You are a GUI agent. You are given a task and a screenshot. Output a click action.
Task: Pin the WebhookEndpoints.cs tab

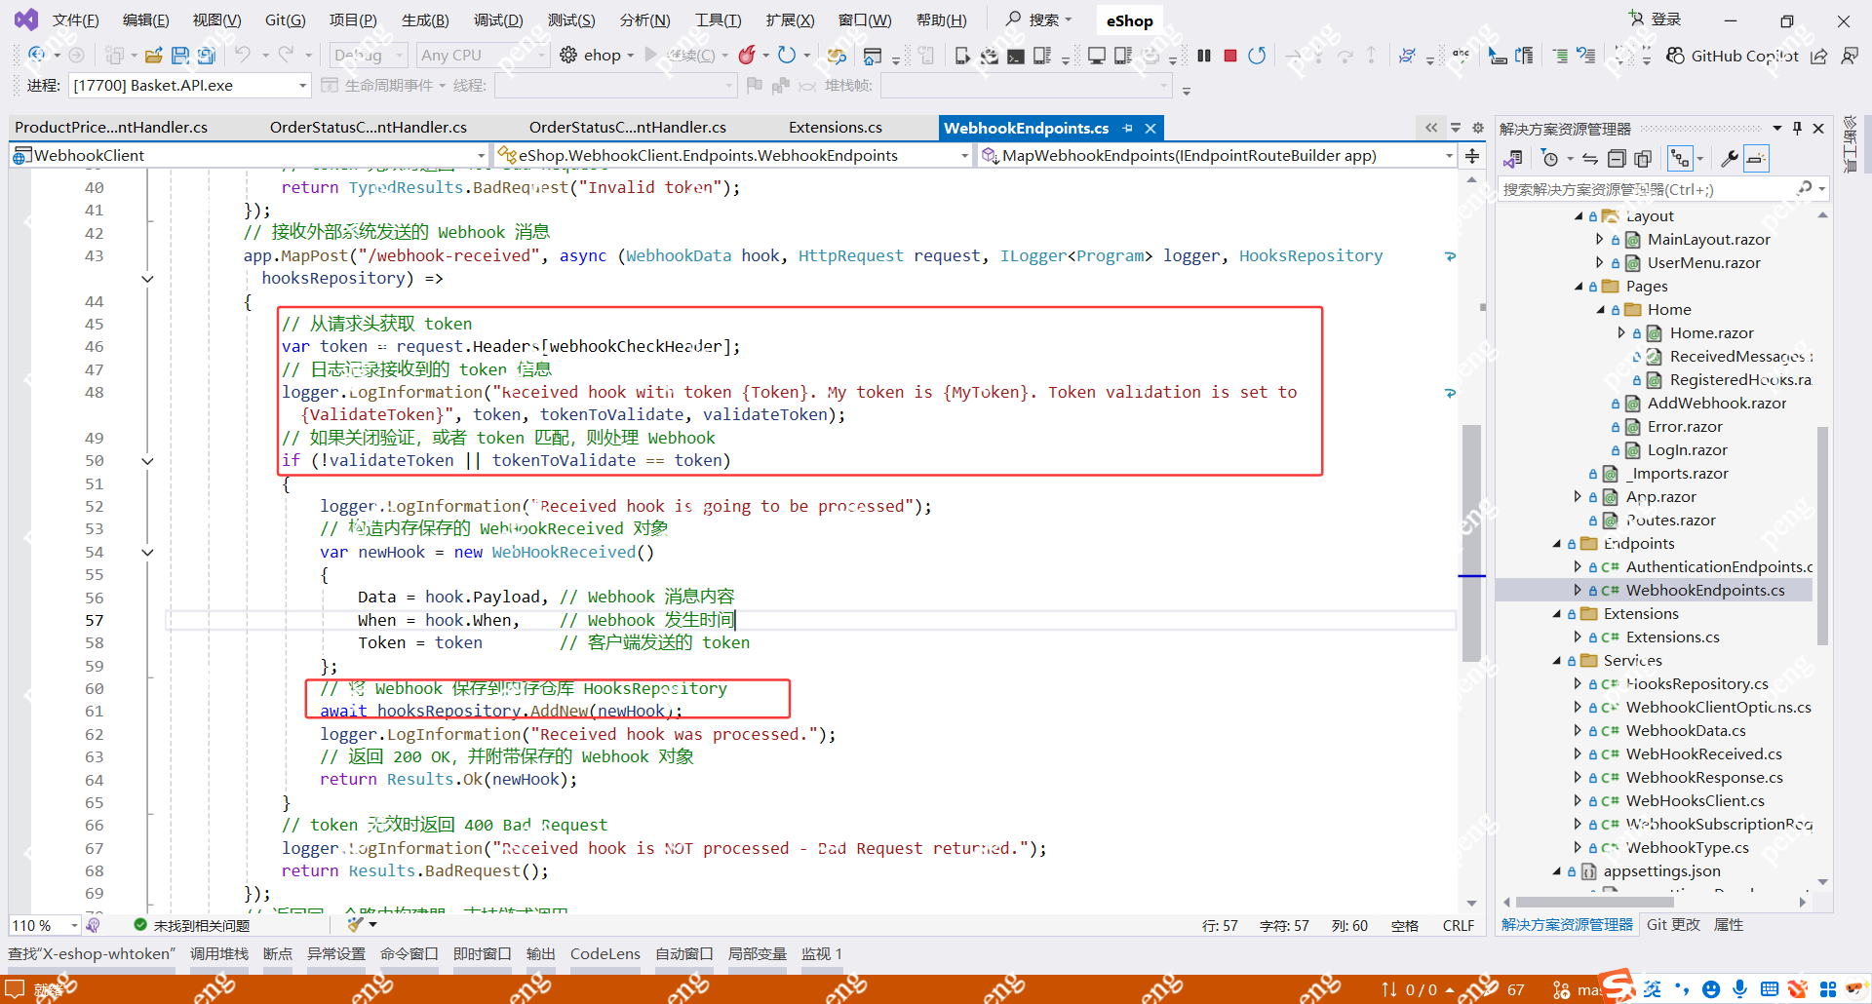(1128, 128)
